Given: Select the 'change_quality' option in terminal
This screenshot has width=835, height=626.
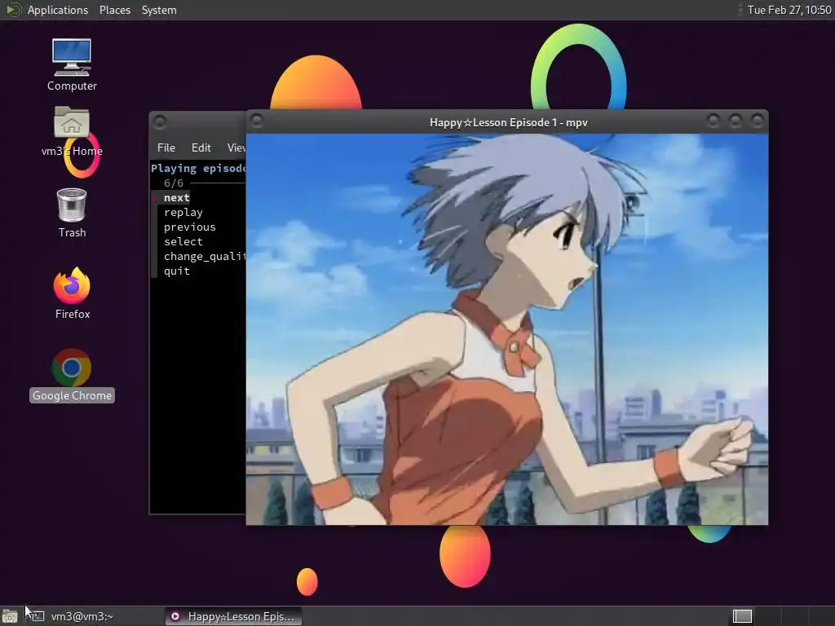Looking at the screenshot, I should (205, 257).
